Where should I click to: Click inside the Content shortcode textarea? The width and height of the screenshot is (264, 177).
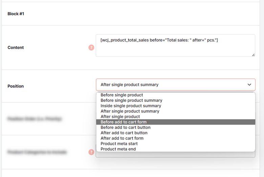tap(175, 45)
